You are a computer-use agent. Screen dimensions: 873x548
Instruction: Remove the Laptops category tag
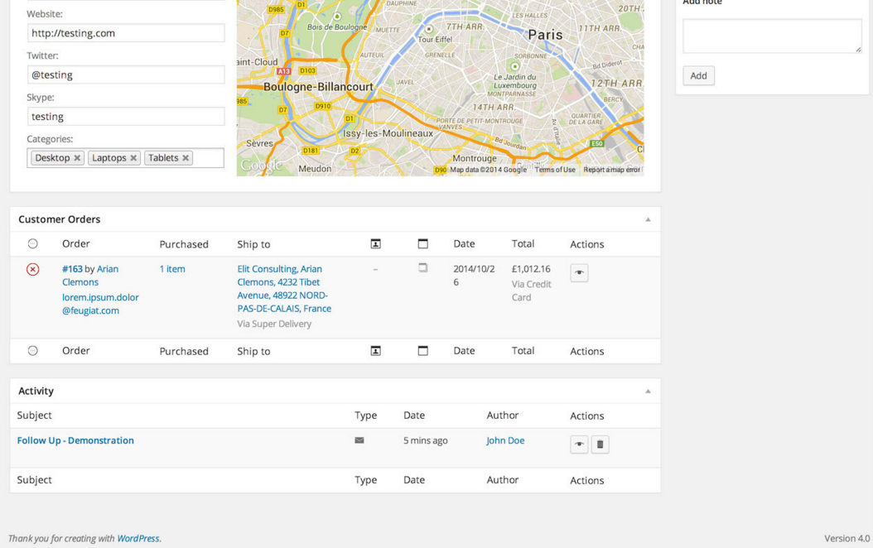pyautogui.click(x=133, y=158)
